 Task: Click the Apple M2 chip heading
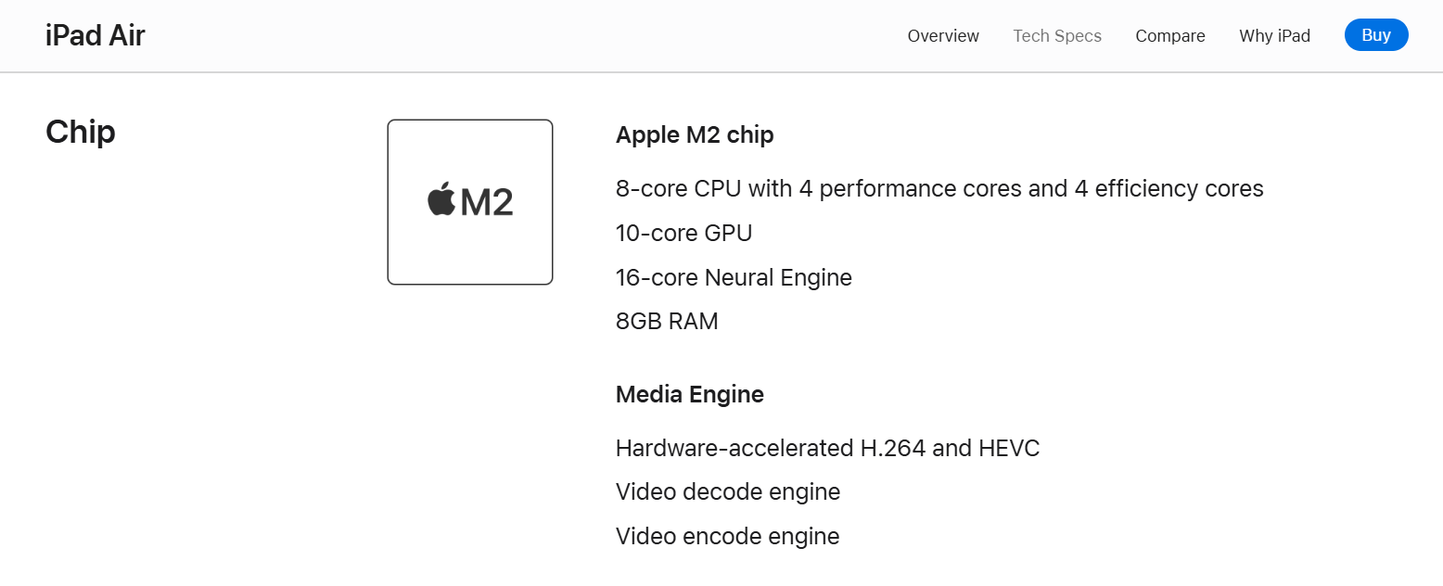point(695,134)
